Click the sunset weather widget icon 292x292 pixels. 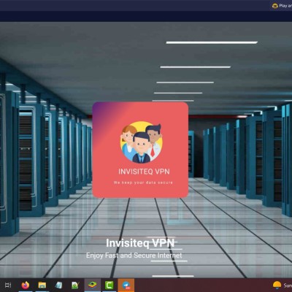[x=277, y=285]
